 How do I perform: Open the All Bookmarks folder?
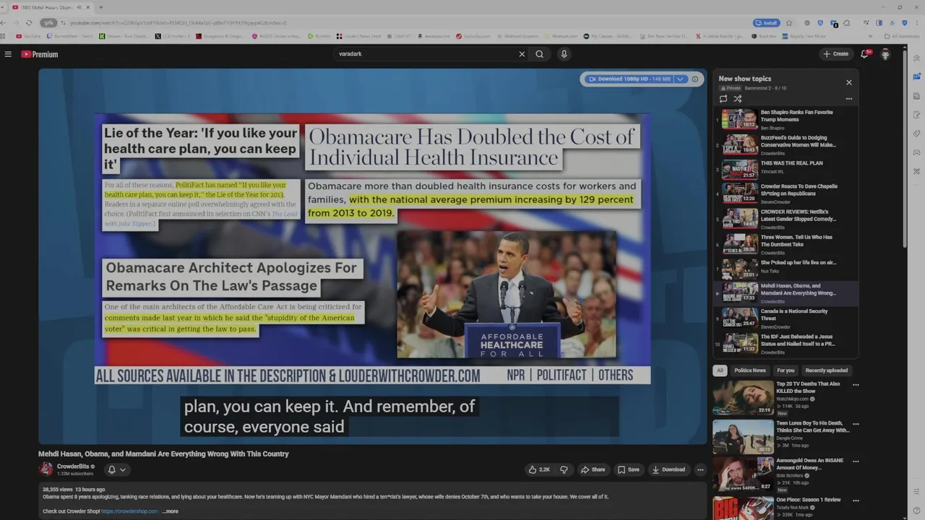902,36
